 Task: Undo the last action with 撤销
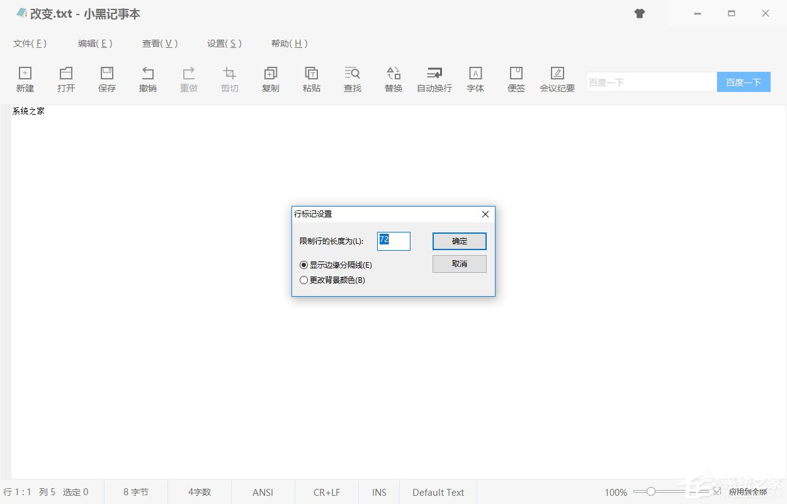point(148,79)
